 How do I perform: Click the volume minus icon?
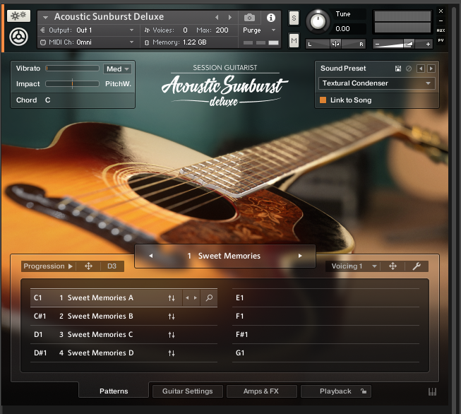[378, 45]
